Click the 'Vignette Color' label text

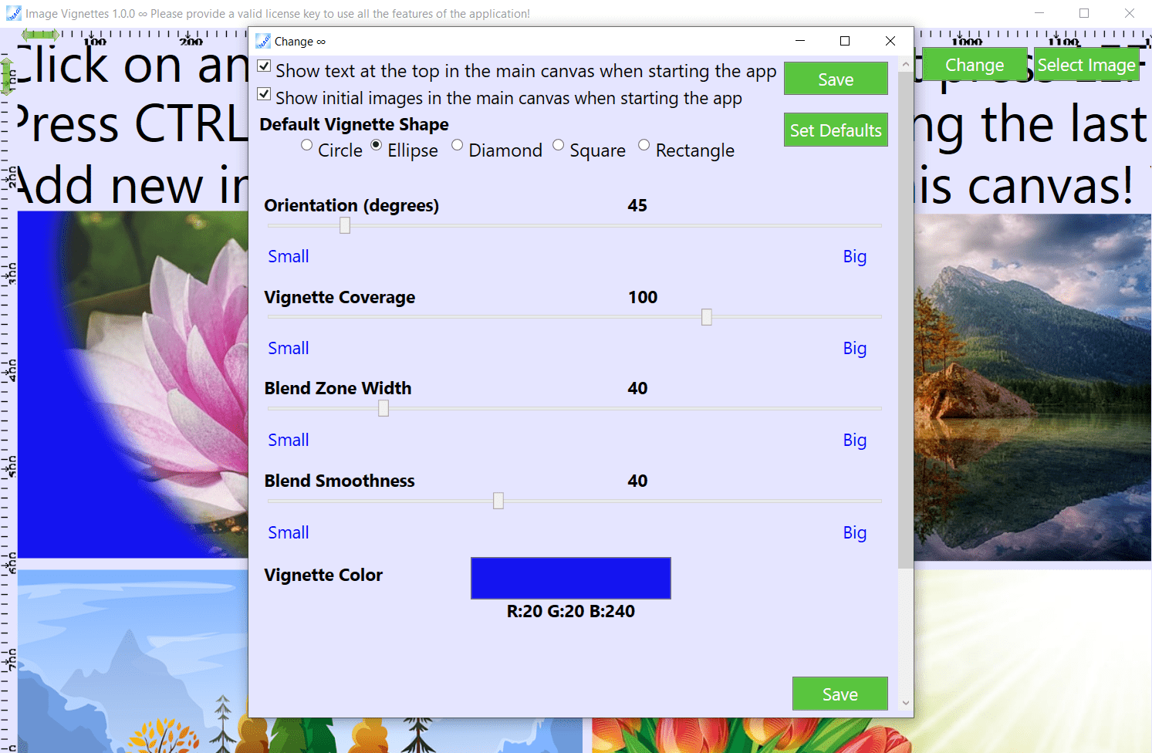(323, 575)
